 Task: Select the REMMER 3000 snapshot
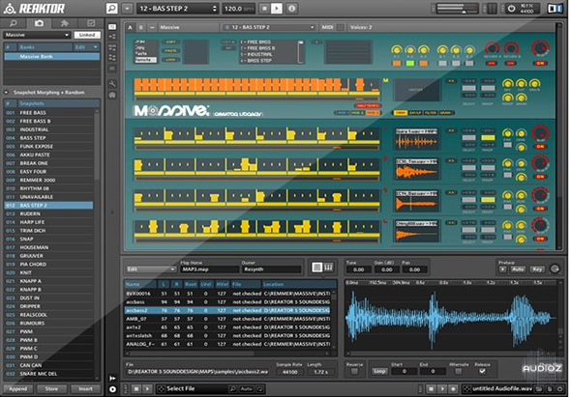pos(48,180)
